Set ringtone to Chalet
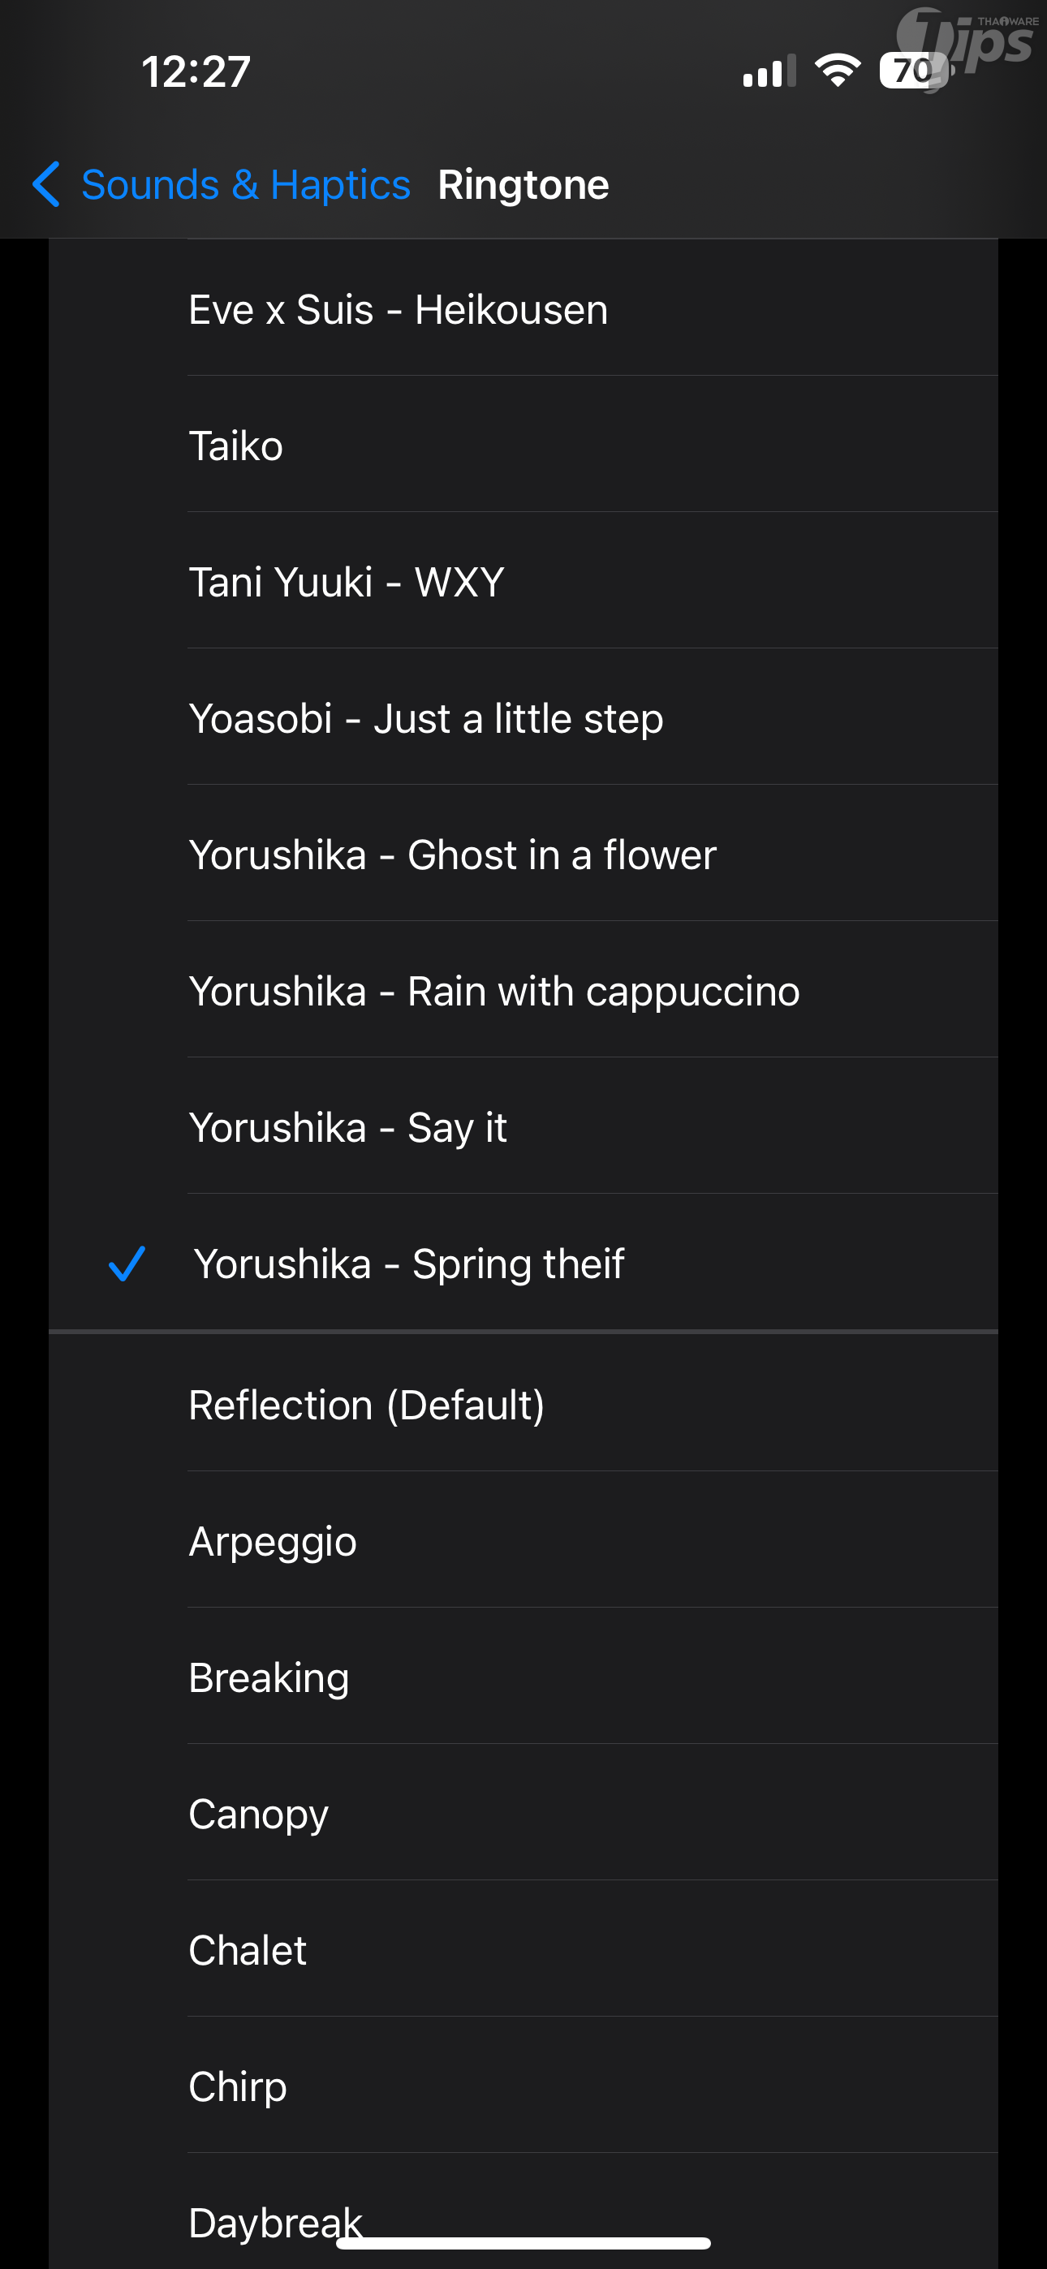1047x2269 pixels. pyautogui.click(x=248, y=1950)
